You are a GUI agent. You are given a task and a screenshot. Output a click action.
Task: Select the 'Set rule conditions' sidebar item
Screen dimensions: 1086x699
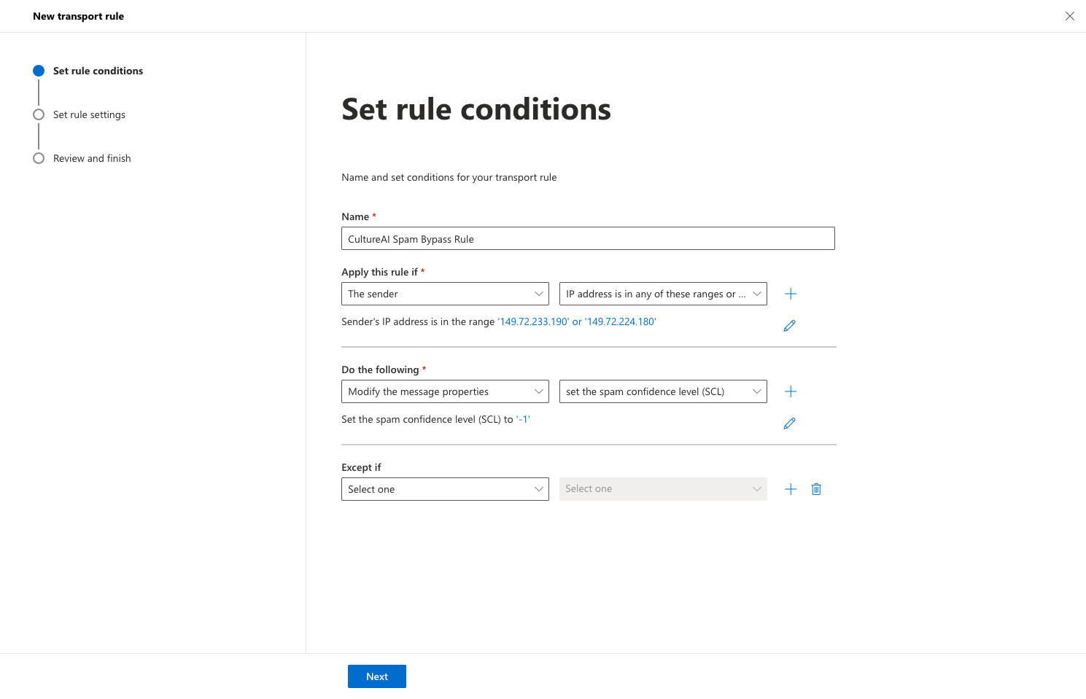(x=98, y=70)
